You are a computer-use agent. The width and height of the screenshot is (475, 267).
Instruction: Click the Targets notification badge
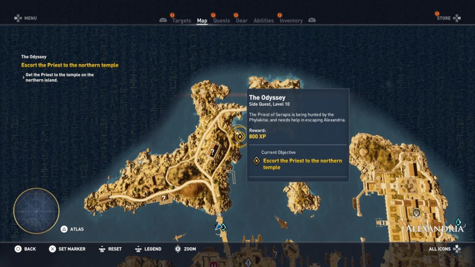[172, 15]
